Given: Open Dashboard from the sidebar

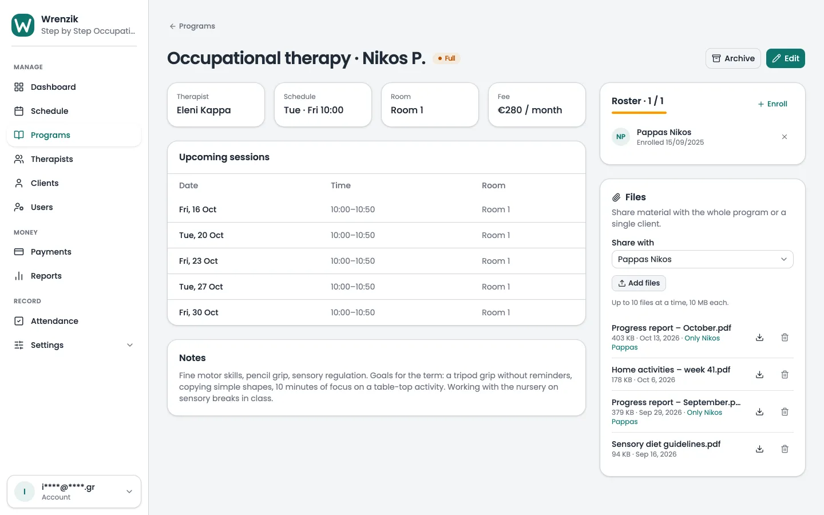Looking at the screenshot, I should (74, 87).
